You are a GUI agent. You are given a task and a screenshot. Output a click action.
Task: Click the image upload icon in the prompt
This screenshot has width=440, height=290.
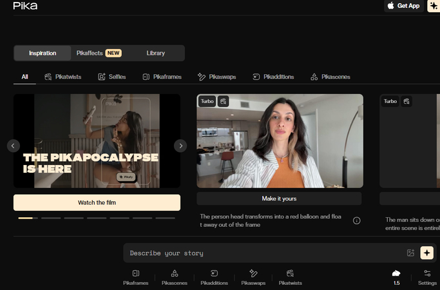410,253
